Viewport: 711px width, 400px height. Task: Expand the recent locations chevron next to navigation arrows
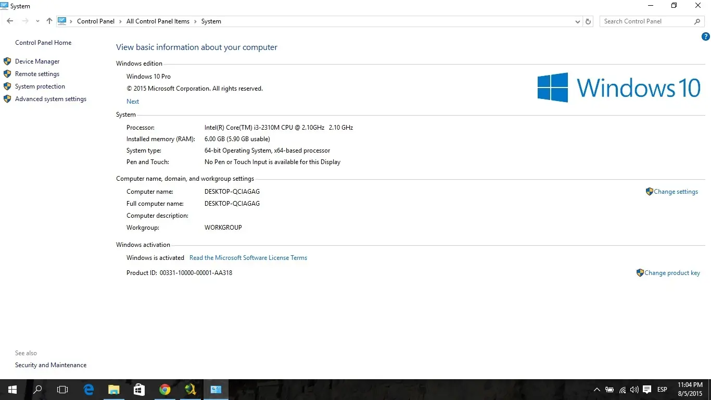(37, 21)
